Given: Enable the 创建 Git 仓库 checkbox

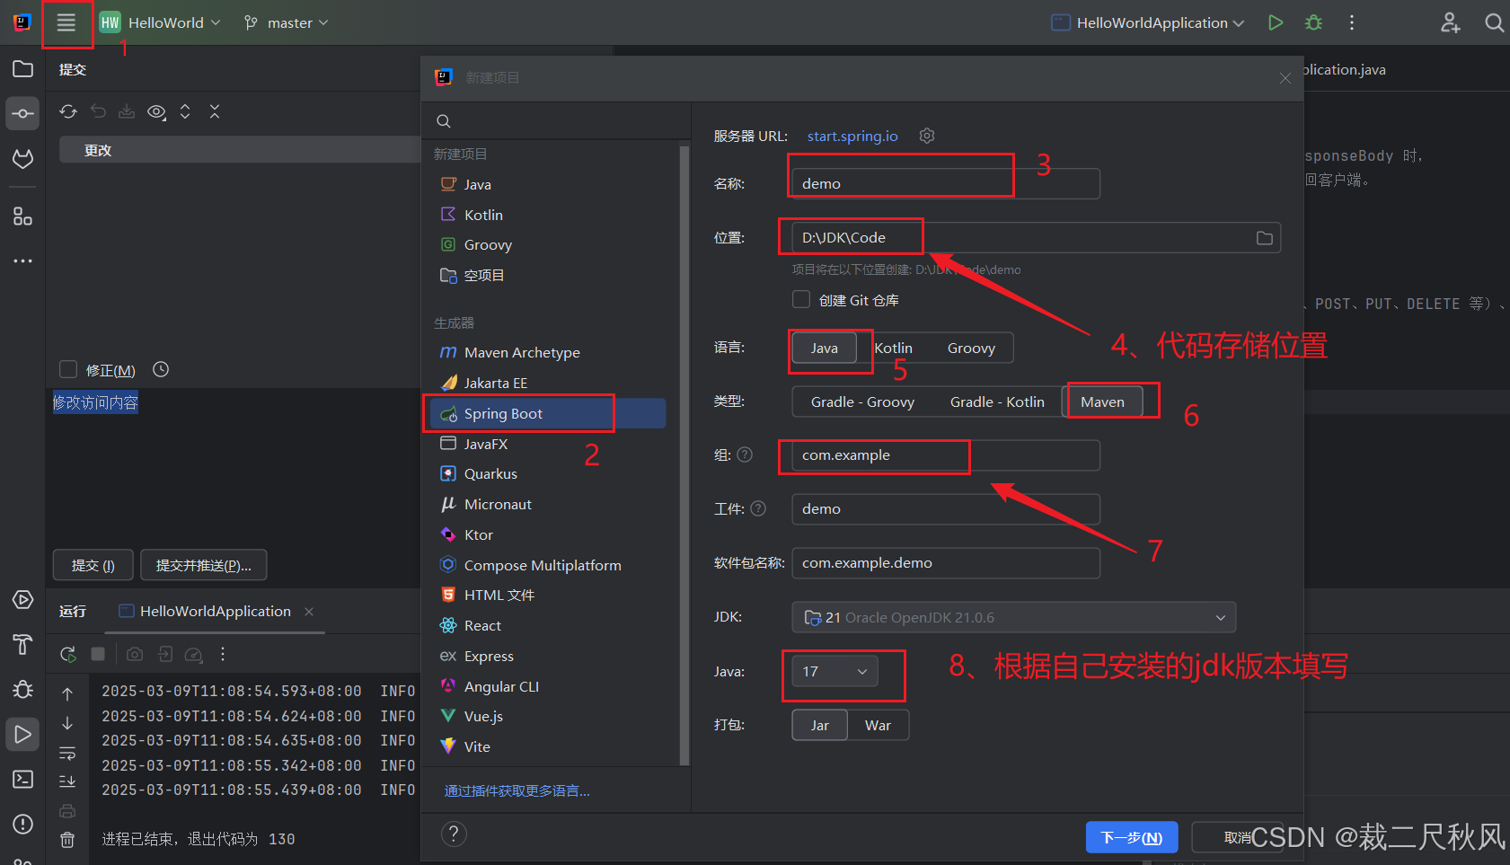Looking at the screenshot, I should coord(800,299).
